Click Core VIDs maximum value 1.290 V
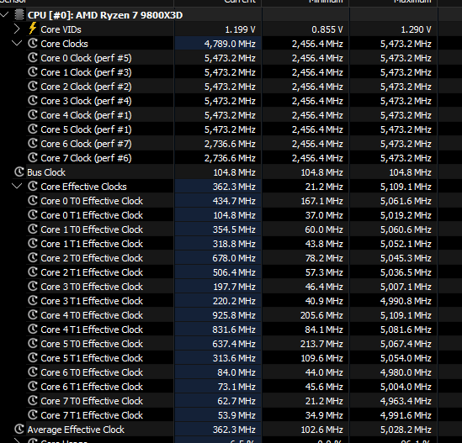The height and width of the screenshot is (443, 462). tap(416, 29)
